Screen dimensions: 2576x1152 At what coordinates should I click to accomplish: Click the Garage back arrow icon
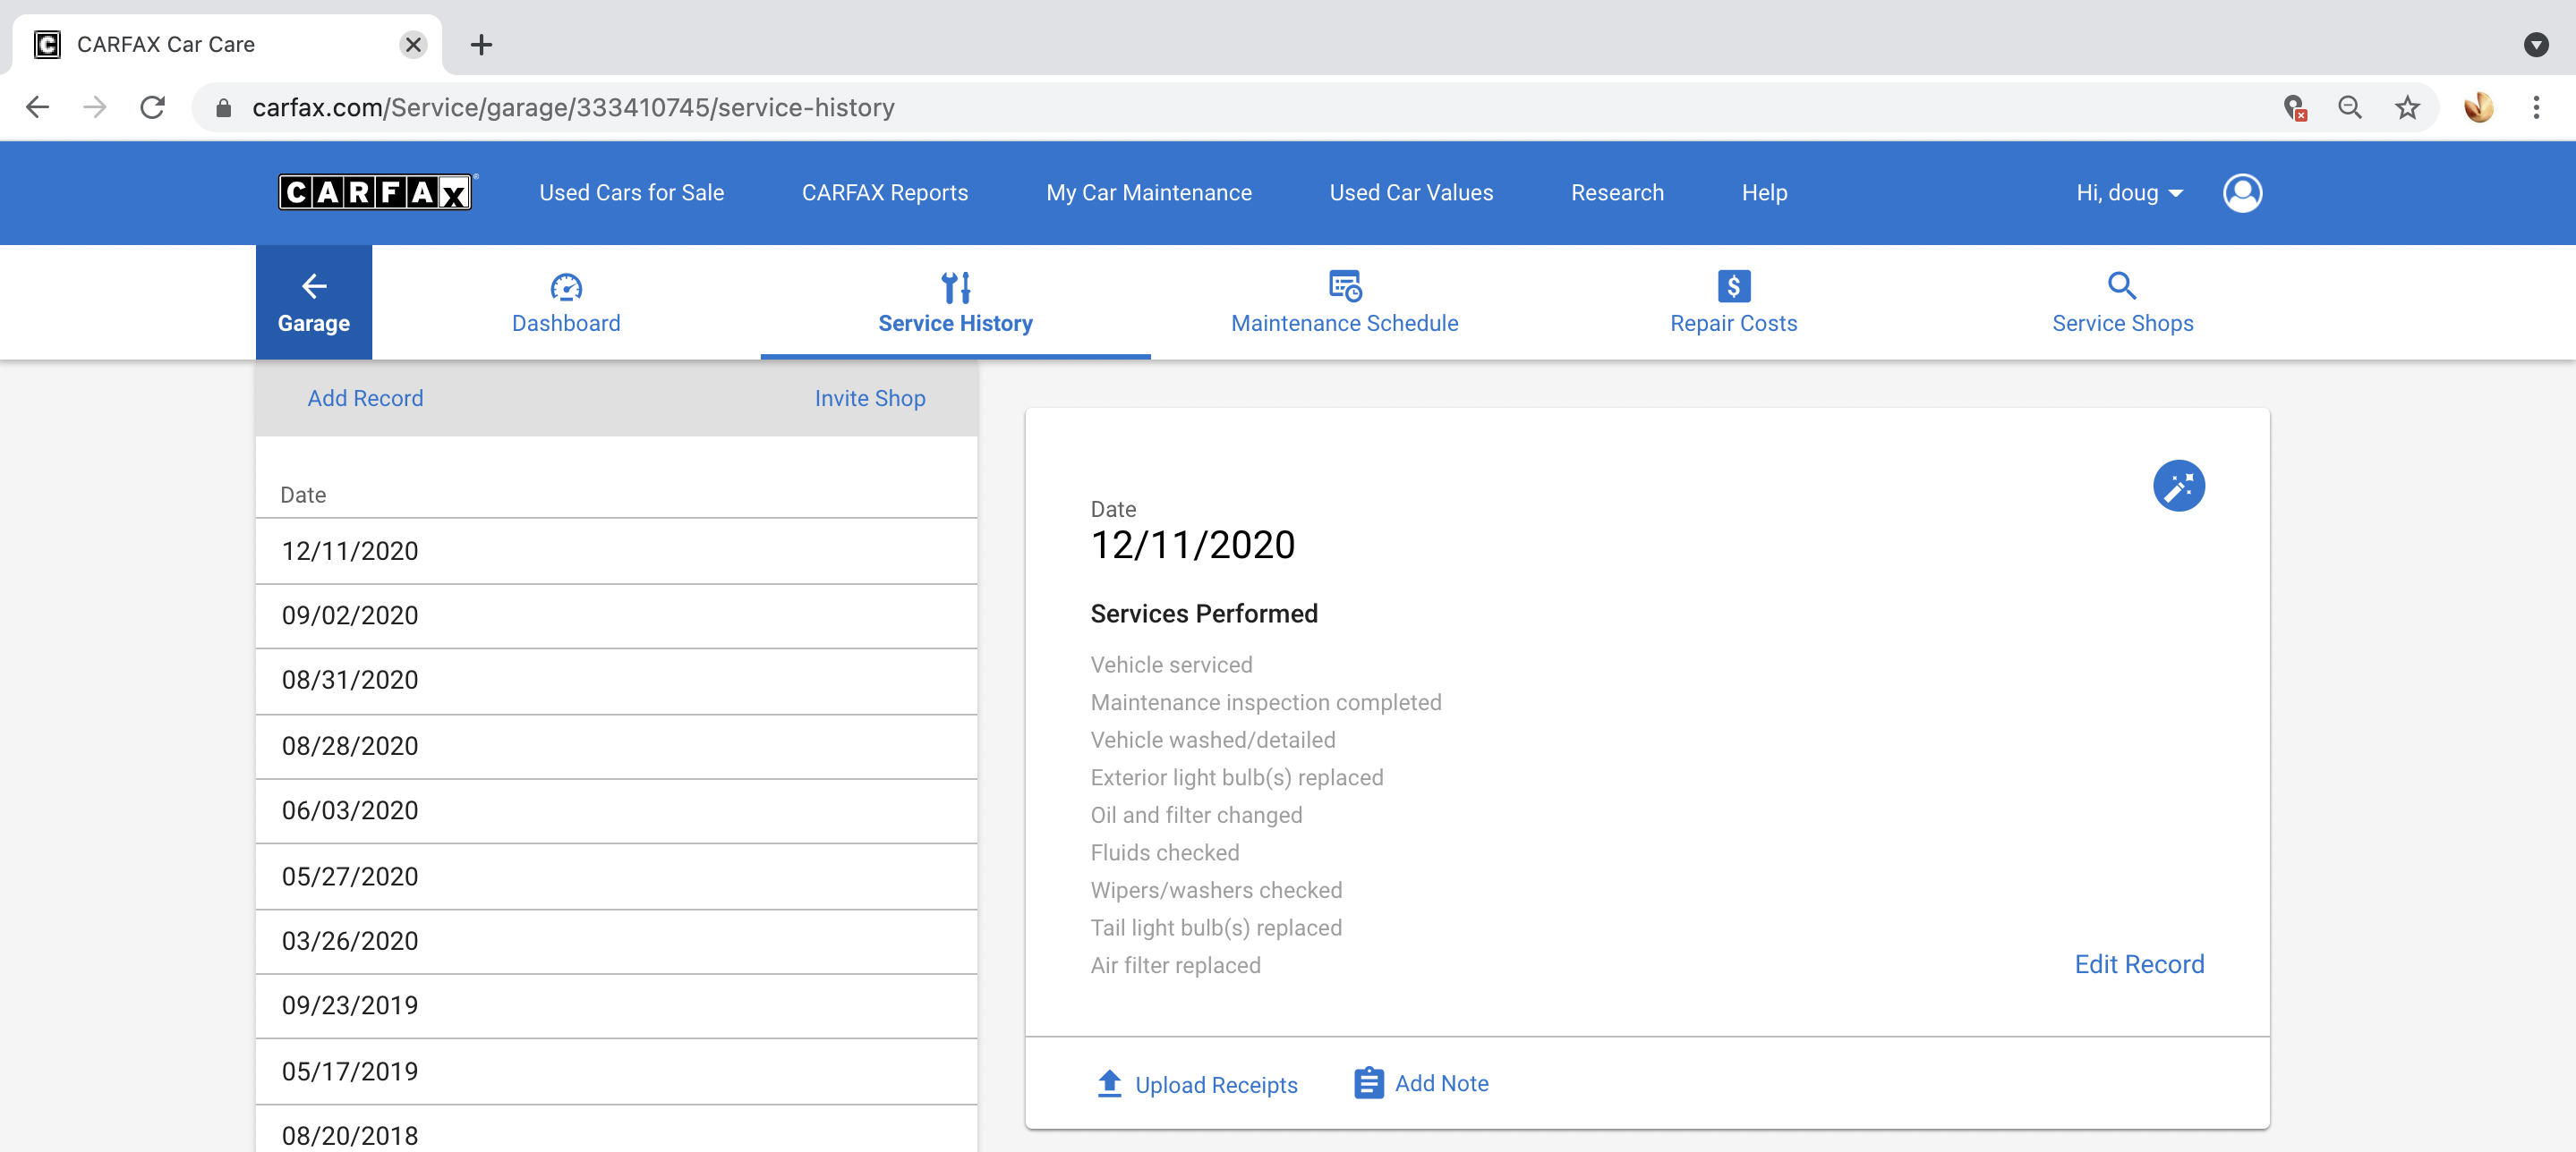click(x=314, y=287)
